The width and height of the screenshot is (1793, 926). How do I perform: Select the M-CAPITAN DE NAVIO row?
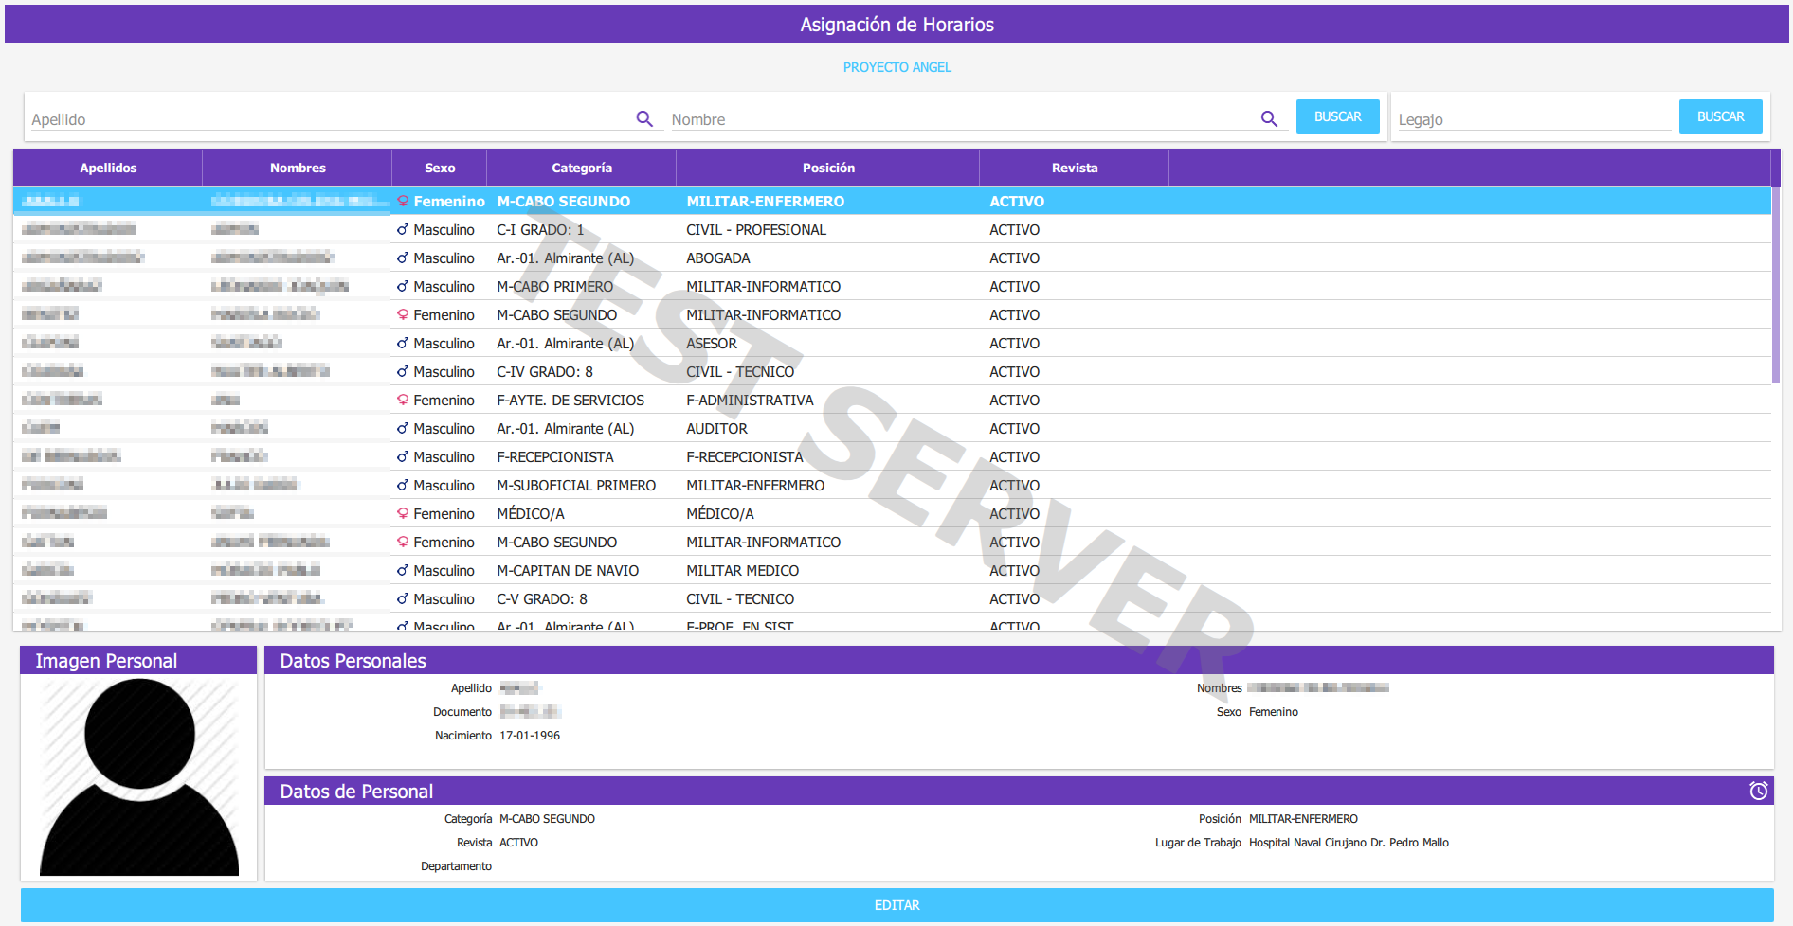pos(568,570)
